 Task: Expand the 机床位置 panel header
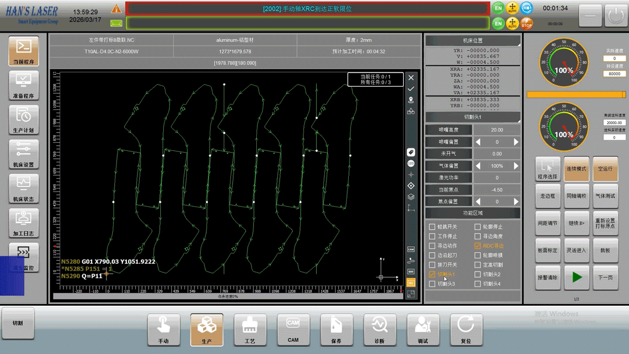(x=472, y=41)
